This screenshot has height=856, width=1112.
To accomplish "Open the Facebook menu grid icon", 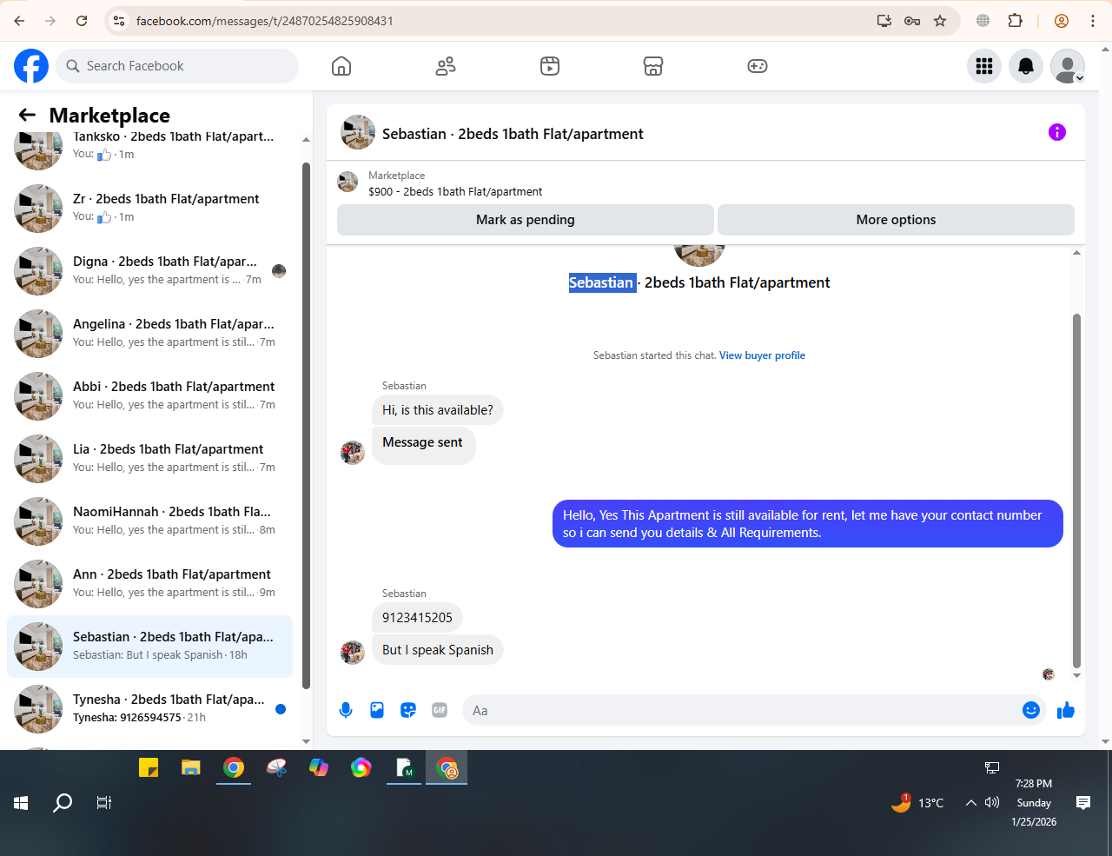I will pos(984,66).
